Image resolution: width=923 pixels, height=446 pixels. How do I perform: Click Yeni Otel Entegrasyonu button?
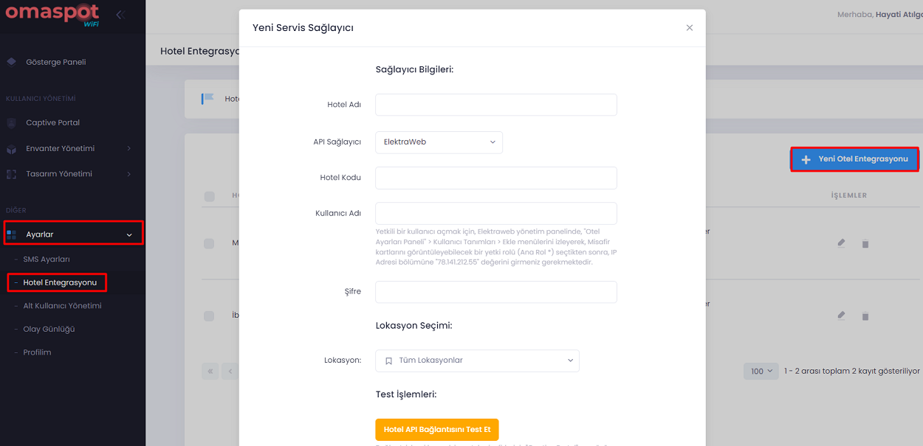(x=854, y=159)
